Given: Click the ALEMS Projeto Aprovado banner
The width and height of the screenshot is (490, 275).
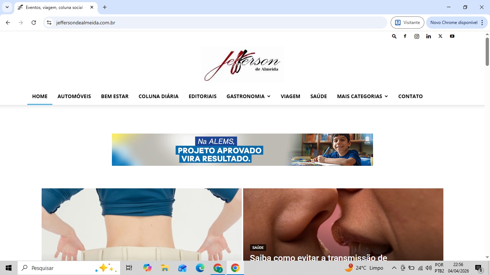Looking at the screenshot, I should [242, 150].
